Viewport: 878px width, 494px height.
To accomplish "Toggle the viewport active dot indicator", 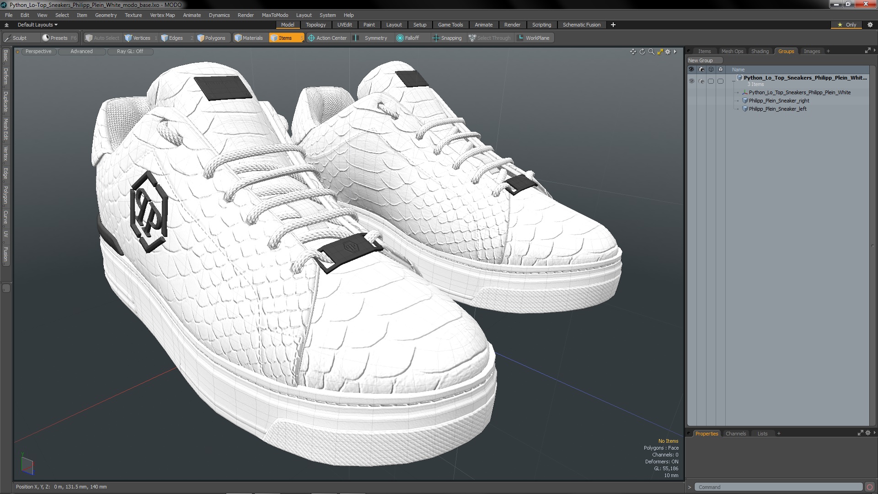I will [x=17, y=52].
